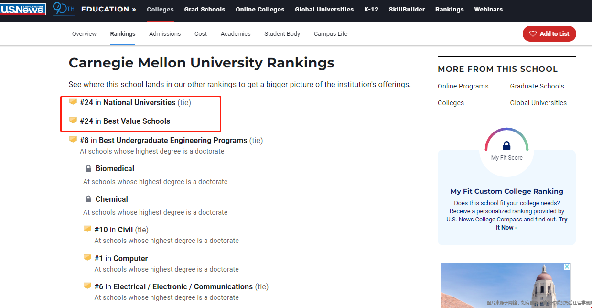This screenshot has height=308, width=592.
Task: Go to Grad Schools section
Action: tap(205, 10)
